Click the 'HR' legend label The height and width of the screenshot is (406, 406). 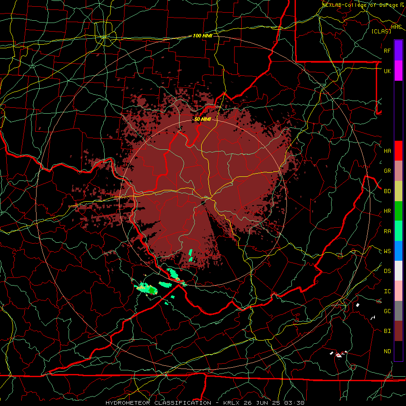point(388,211)
